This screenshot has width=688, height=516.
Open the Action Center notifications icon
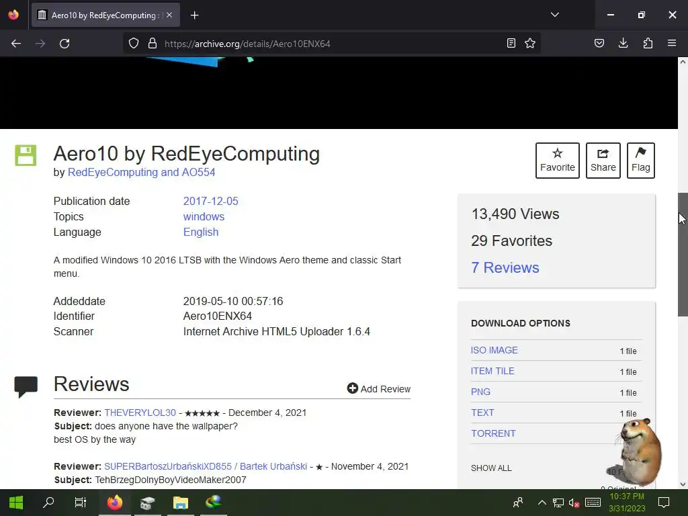click(x=664, y=503)
